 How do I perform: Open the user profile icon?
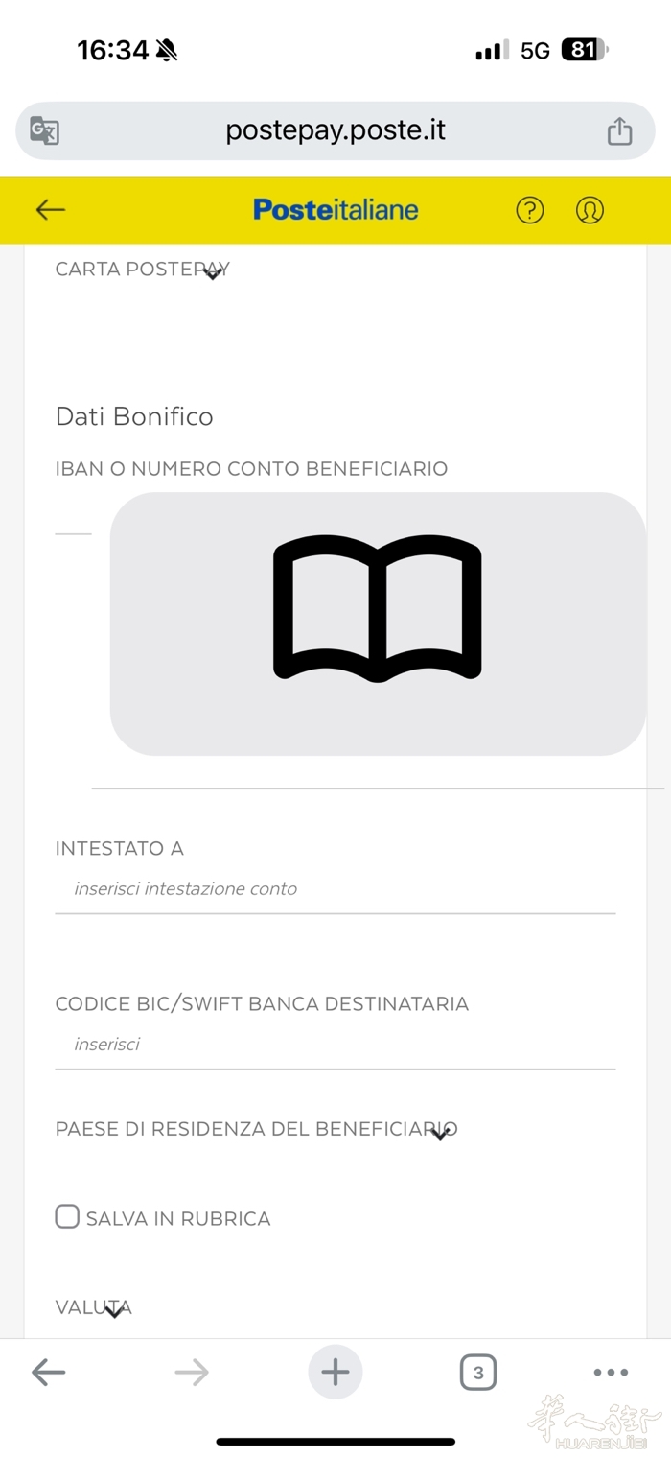[590, 210]
